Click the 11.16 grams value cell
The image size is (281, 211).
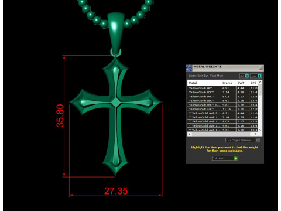[x=228, y=109]
